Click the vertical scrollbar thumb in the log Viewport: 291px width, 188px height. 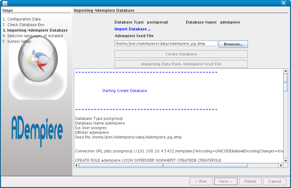pos(286,82)
